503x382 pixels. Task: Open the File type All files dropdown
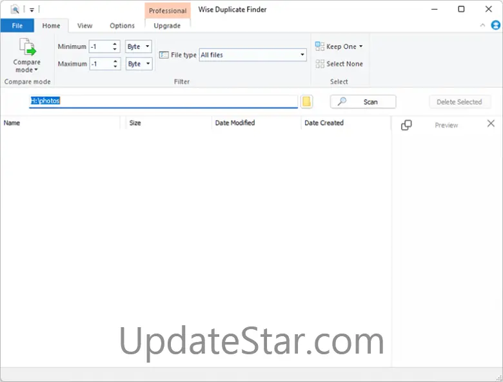253,55
